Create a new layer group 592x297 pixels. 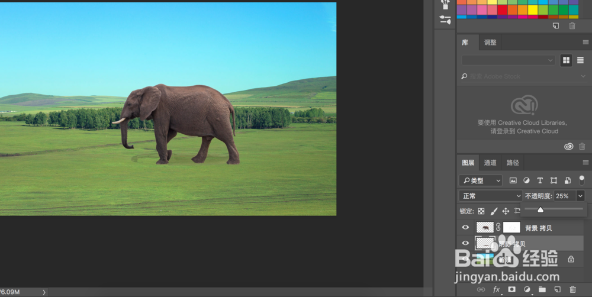[x=542, y=289]
